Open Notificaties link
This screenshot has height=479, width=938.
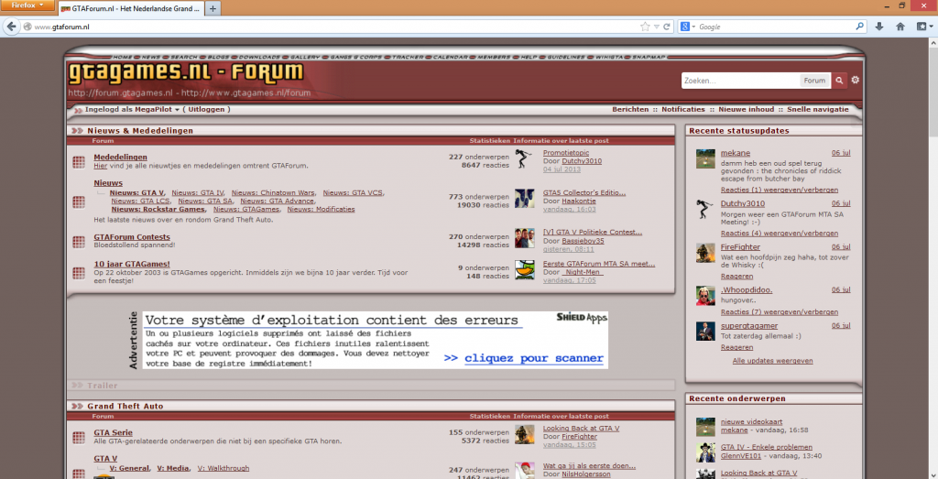coord(682,109)
